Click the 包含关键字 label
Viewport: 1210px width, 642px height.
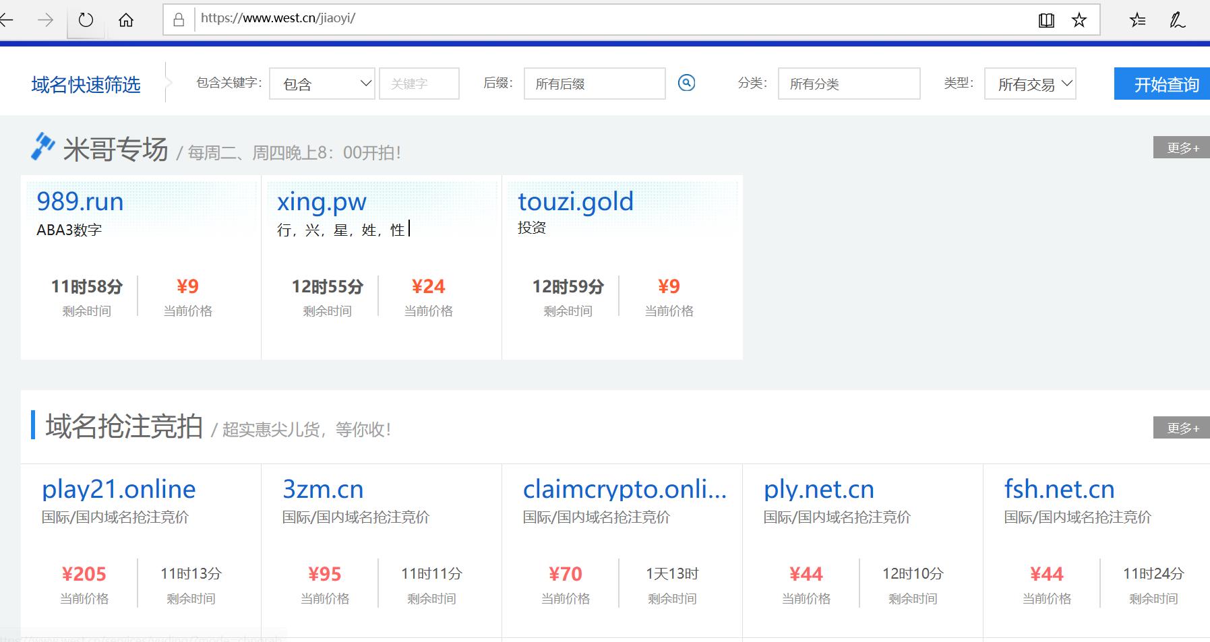click(229, 83)
